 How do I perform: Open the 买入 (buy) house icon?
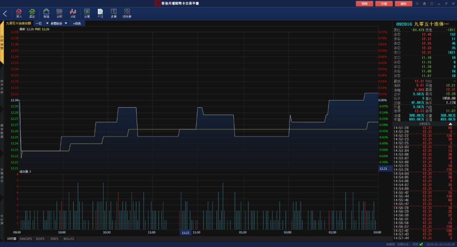(x=19, y=13)
